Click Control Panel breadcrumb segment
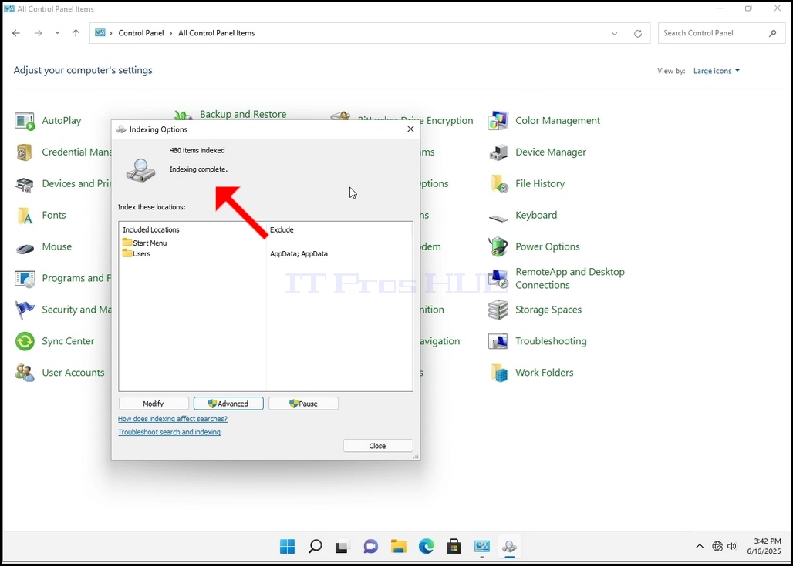Image resolution: width=793 pixels, height=566 pixels. [141, 33]
